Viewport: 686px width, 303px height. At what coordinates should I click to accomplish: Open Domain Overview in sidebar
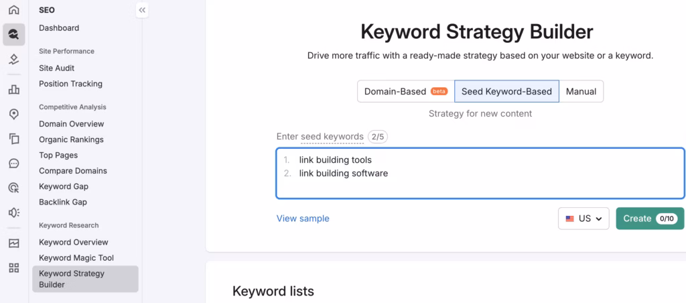(71, 124)
